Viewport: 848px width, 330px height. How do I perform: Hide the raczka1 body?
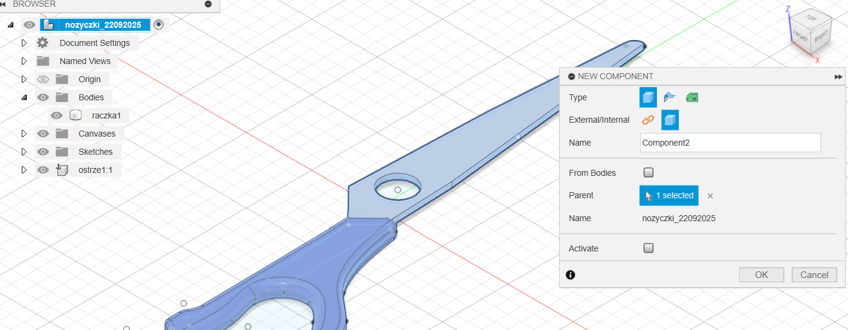click(x=57, y=115)
